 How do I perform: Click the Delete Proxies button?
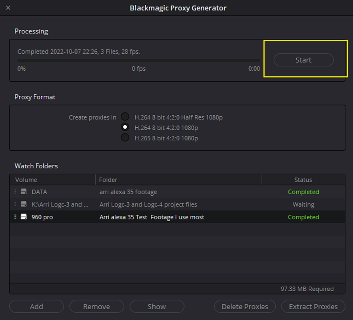point(245,306)
